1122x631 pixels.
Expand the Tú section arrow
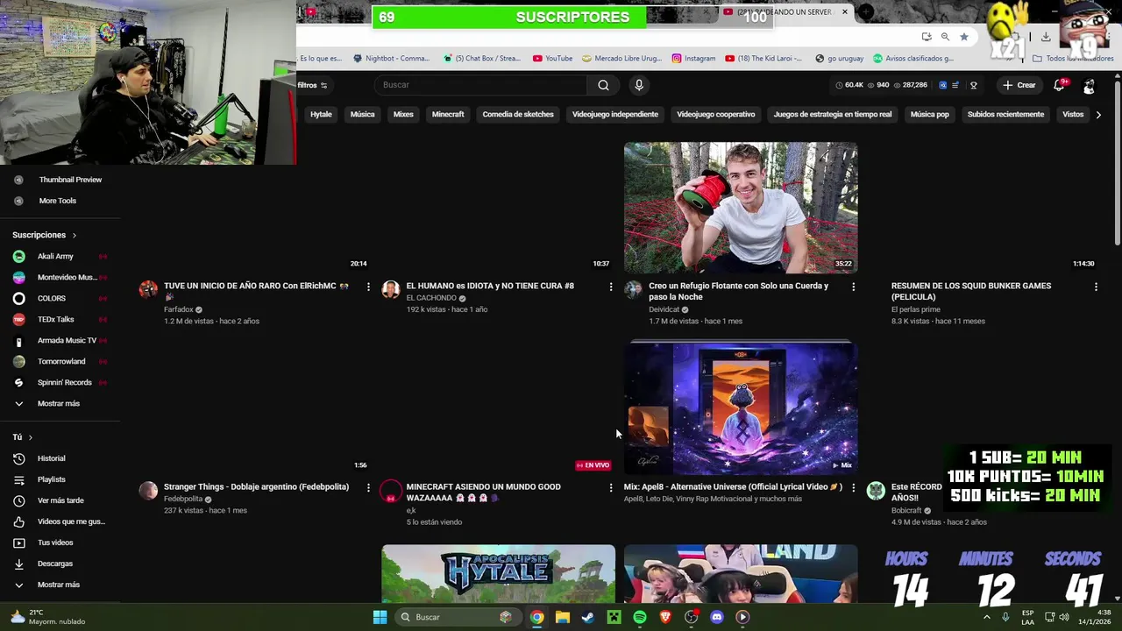pos(31,436)
